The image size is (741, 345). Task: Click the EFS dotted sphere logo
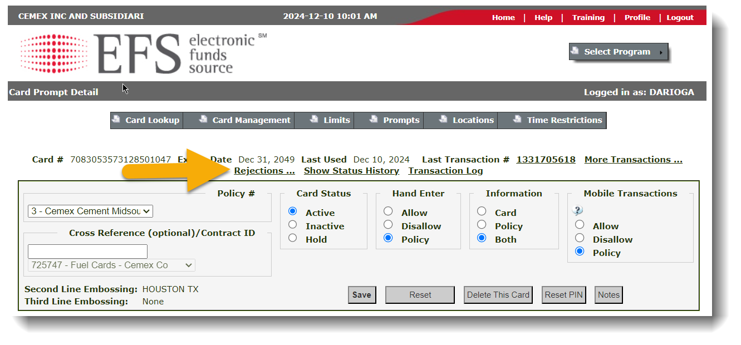click(x=53, y=53)
